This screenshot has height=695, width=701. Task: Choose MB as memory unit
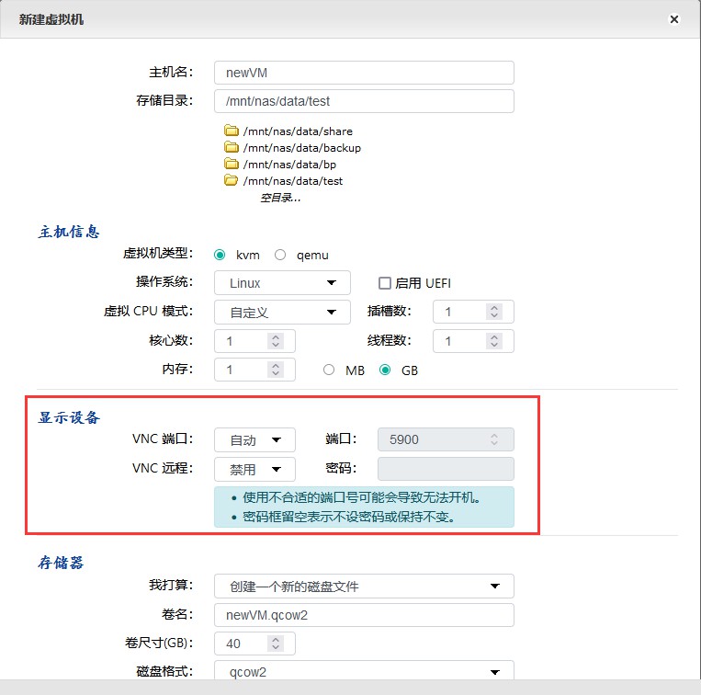pos(329,370)
